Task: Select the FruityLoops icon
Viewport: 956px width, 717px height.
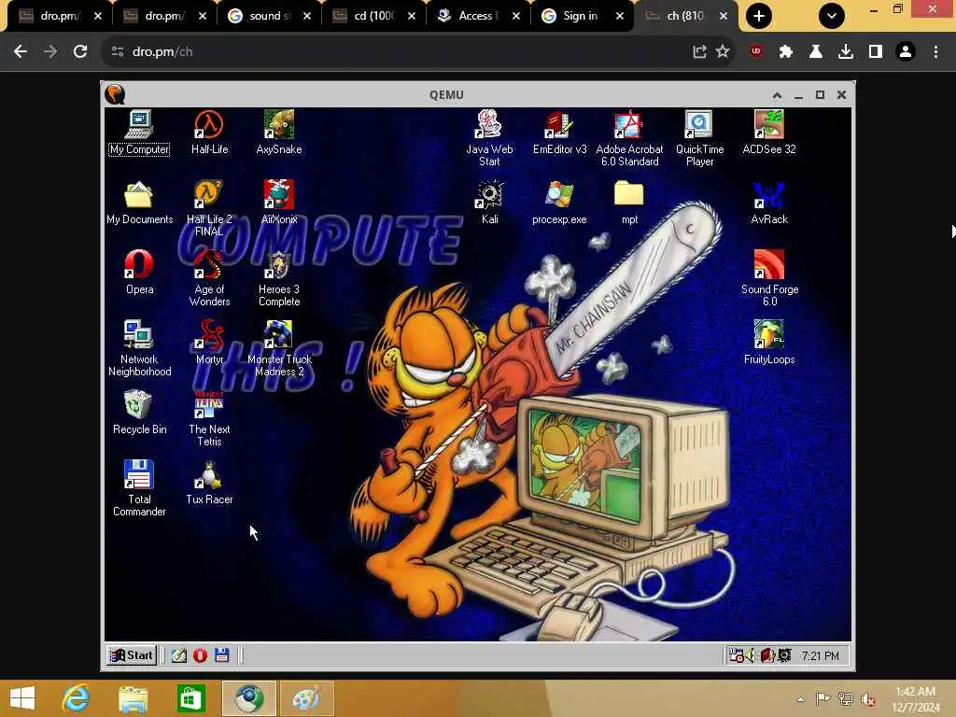Action: pyautogui.click(x=769, y=343)
